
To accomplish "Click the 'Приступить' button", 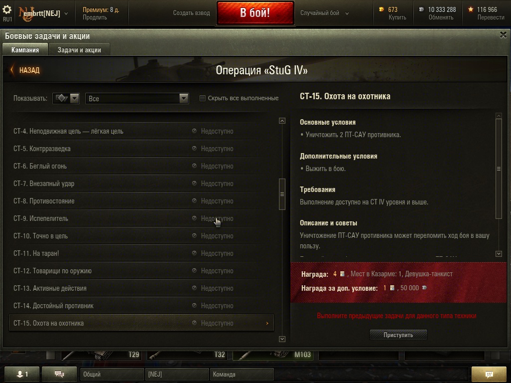I will pyautogui.click(x=398, y=335).
